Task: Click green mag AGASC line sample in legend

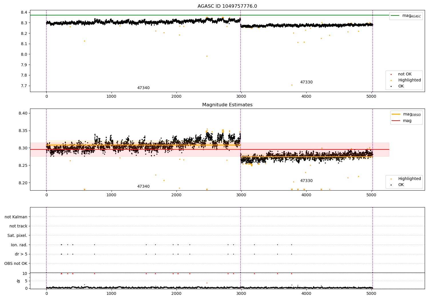Action: point(395,16)
